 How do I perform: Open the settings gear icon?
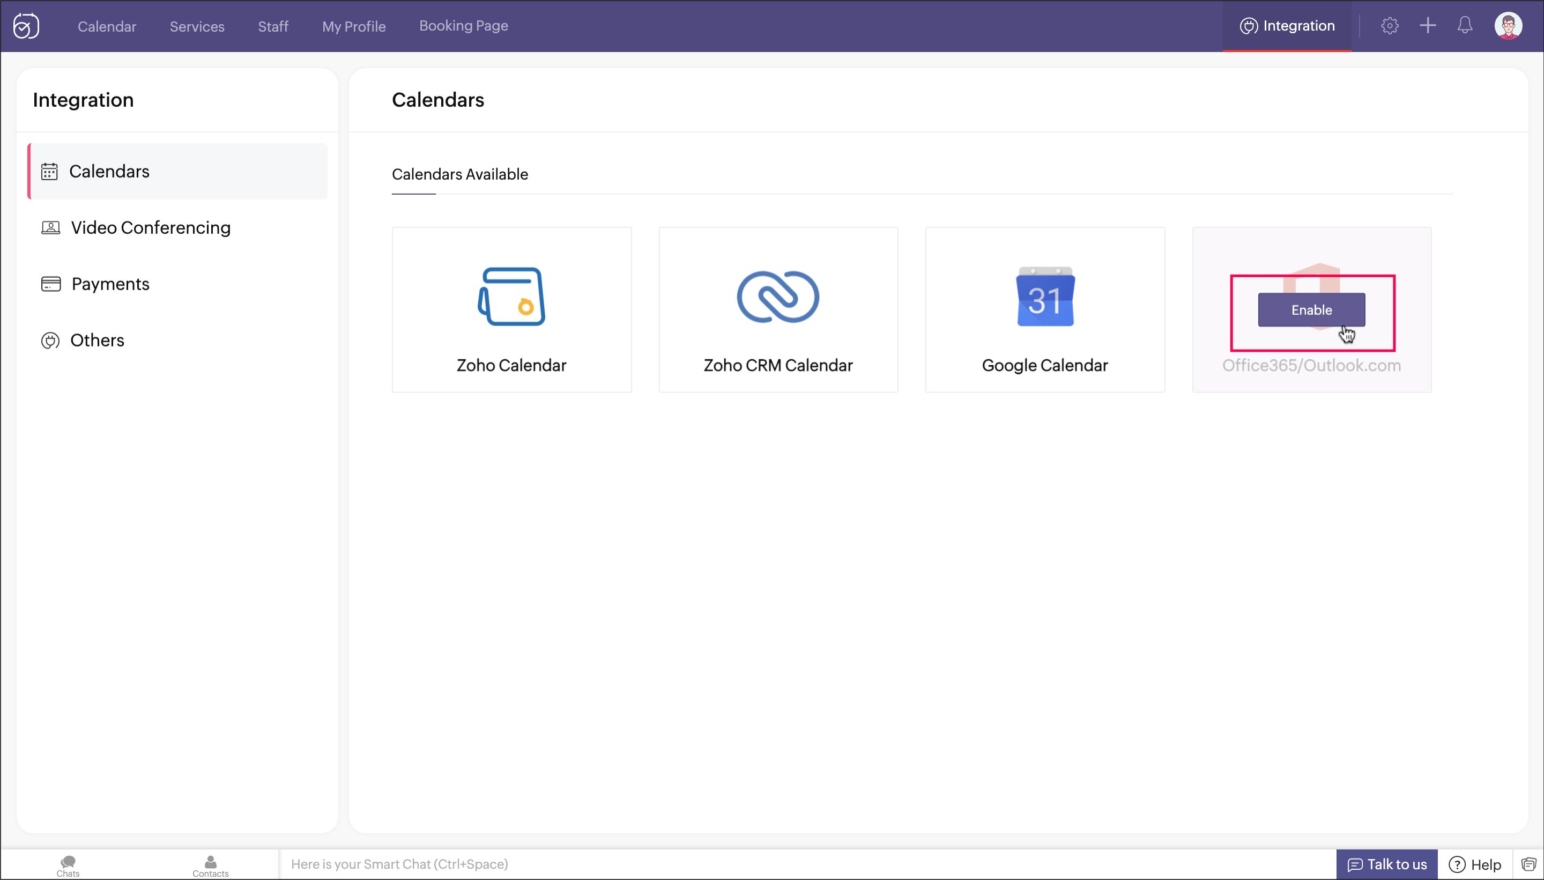1390,26
